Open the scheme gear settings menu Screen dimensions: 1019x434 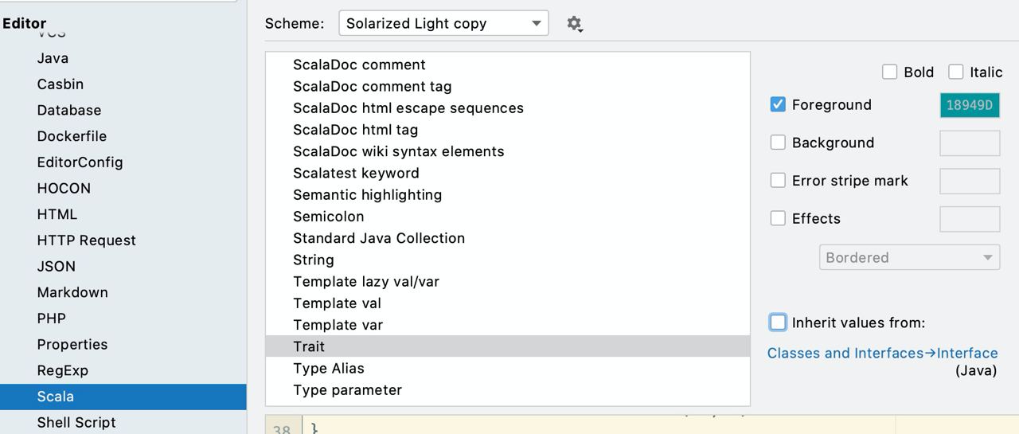coord(575,24)
